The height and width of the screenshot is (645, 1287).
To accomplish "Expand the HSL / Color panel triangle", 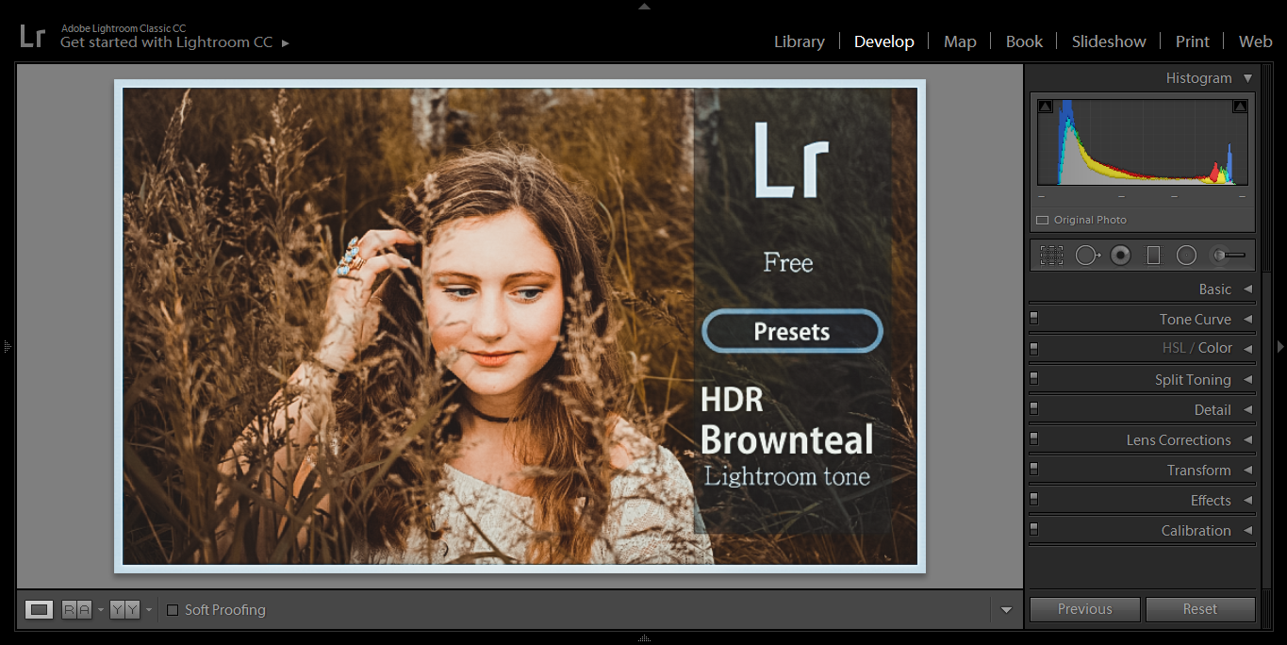I will point(1247,348).
